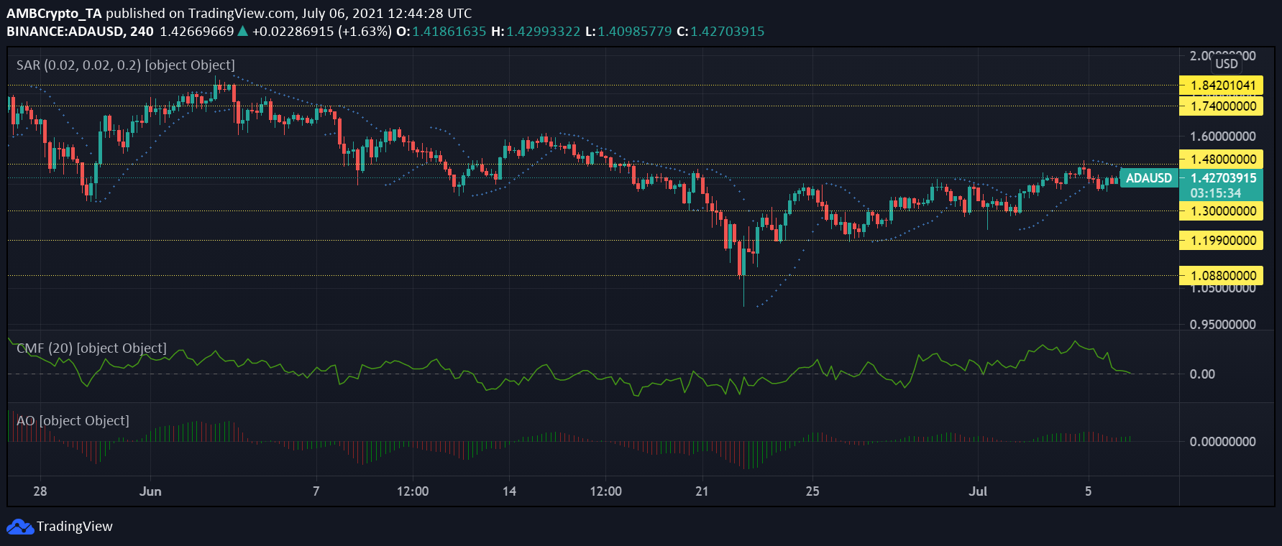Image resolution: width=1282 pixels, height=546 pixels.
Task: Click the AO indicator legend
Action: pos(73,421)
